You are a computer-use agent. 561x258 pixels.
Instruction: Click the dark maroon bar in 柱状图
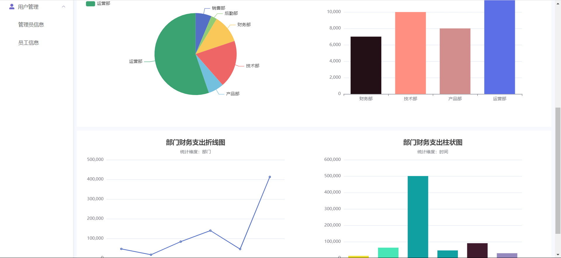point(477,250)
